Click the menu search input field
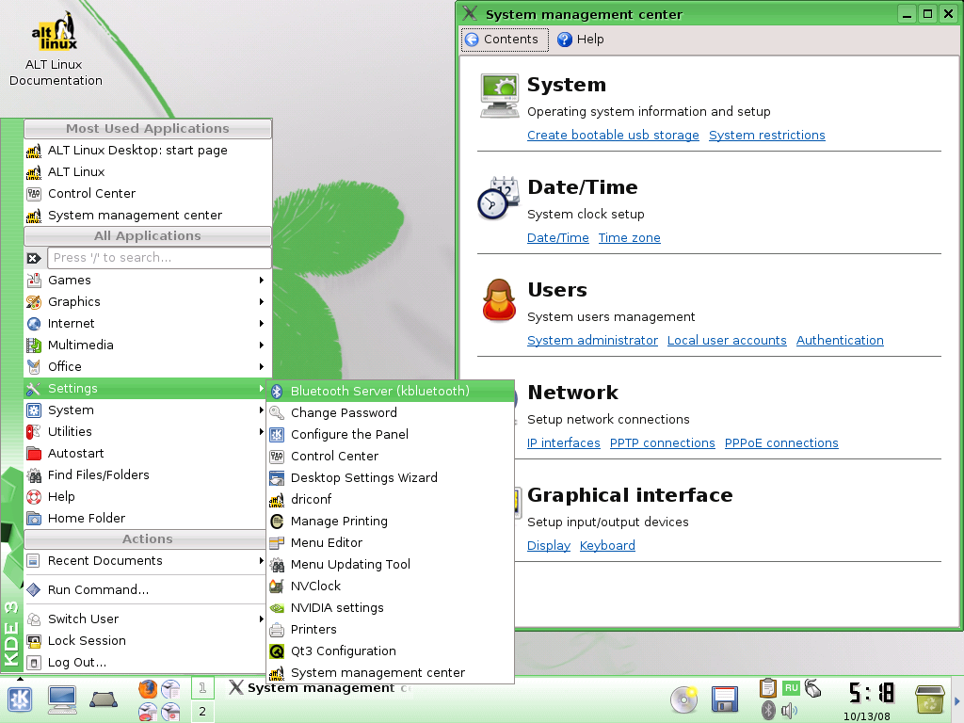Image resolution: width=964 pixels, height=723 pixels. click(x=158, y=257)
